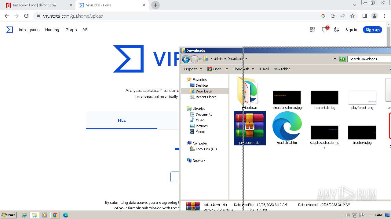Click Explorer refresh button
Viewport: 391px width, 219px height.
click(342, 59)
